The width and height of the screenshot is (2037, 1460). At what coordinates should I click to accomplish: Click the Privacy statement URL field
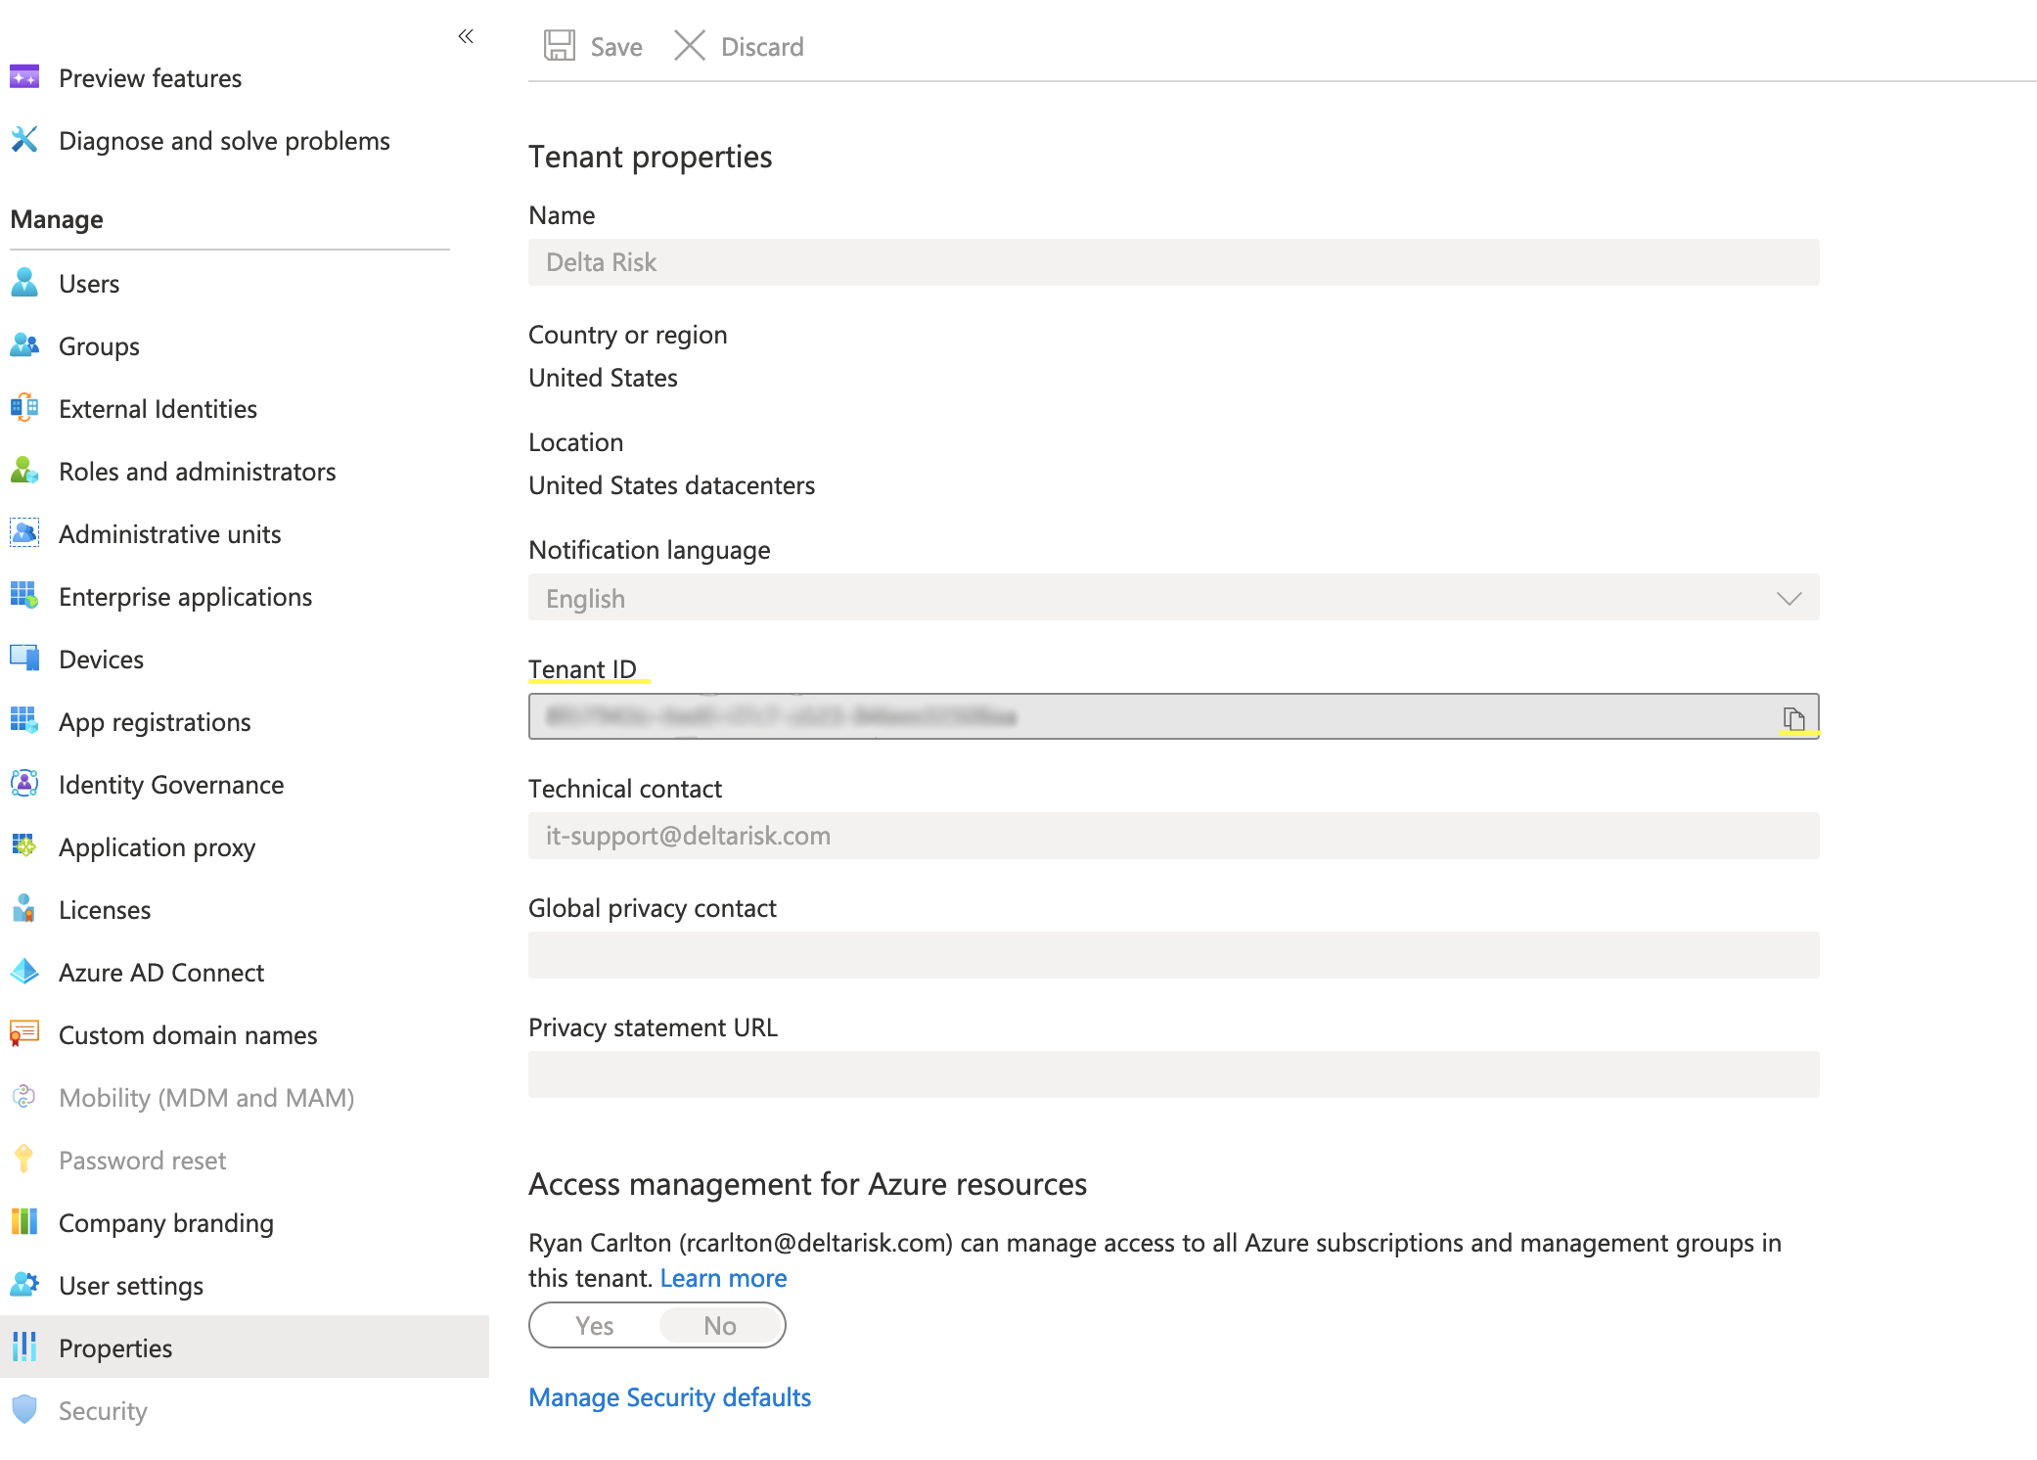[1173, 1074]
